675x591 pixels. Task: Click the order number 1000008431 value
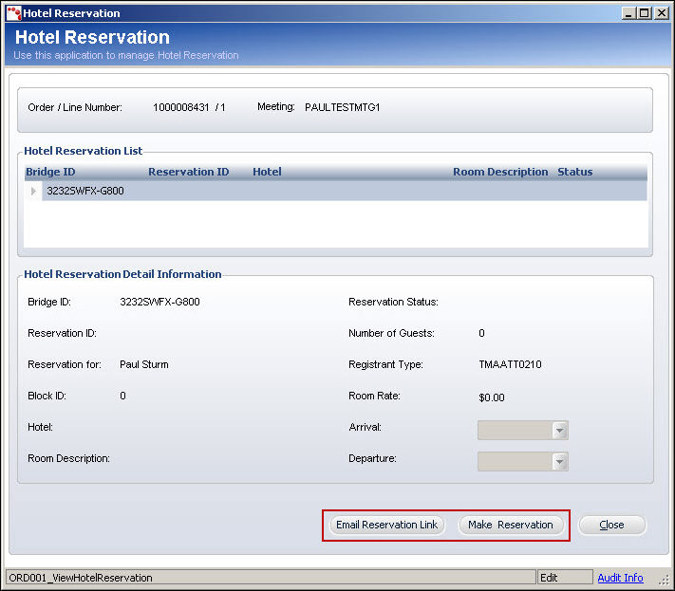point(180,107)
